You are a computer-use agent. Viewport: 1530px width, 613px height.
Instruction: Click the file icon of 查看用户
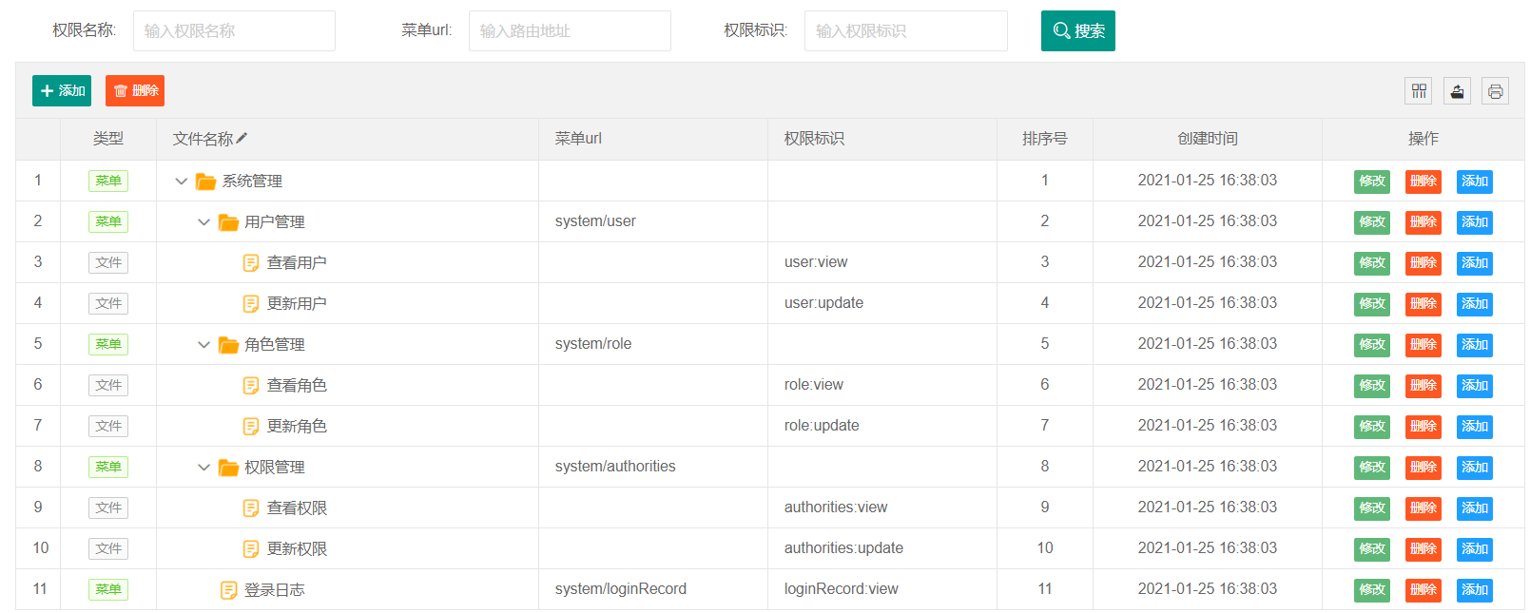251,263
